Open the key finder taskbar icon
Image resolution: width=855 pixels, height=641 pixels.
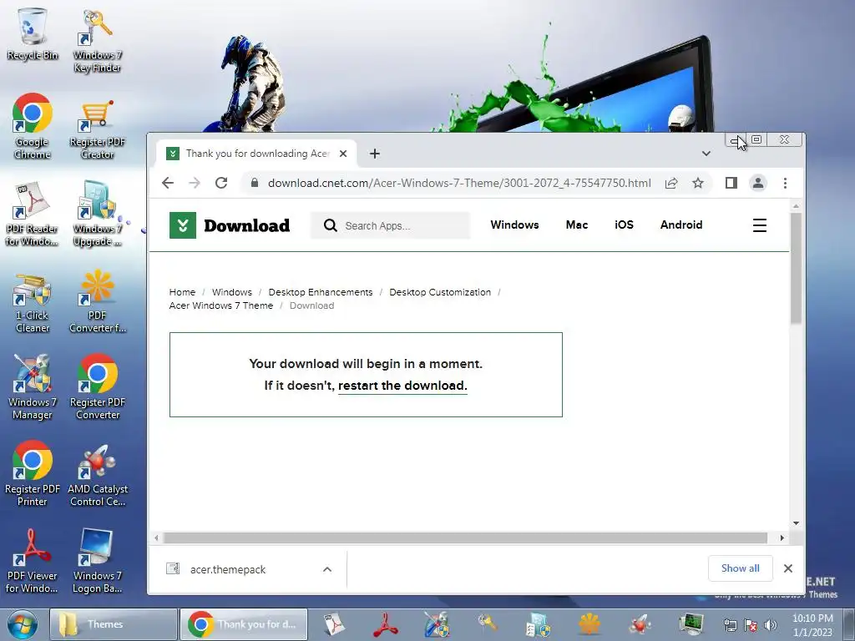click(488, 624)
